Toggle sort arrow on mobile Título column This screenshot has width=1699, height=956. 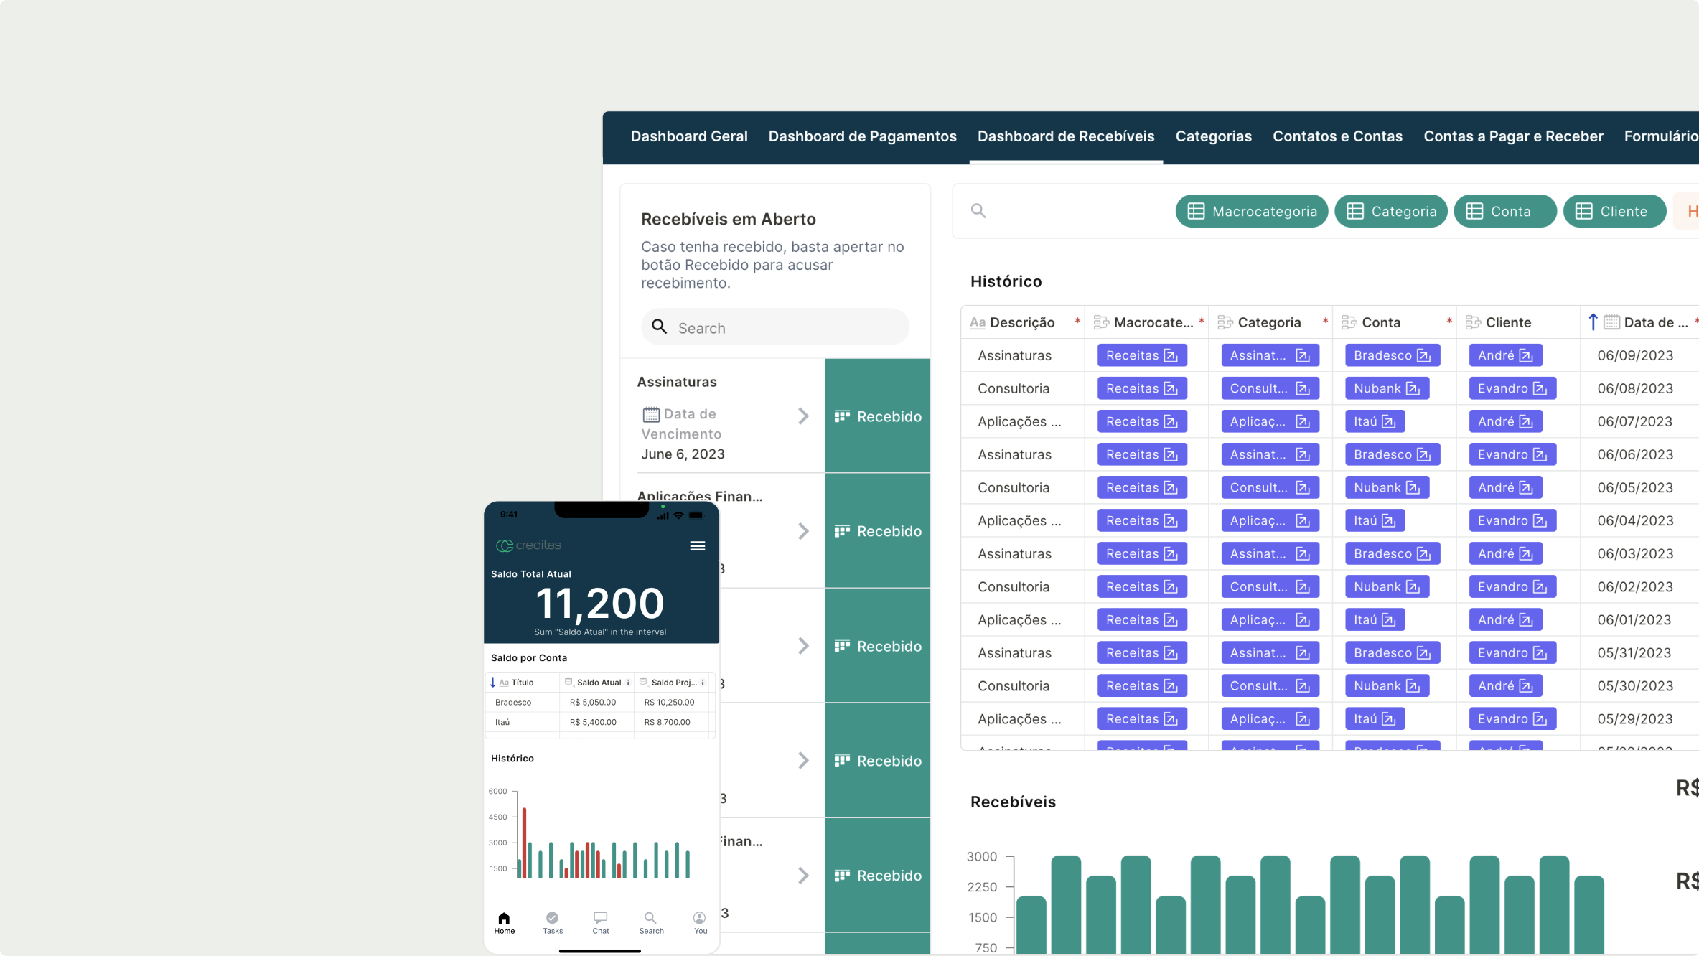pyautogui.click(x=493, y=683)
